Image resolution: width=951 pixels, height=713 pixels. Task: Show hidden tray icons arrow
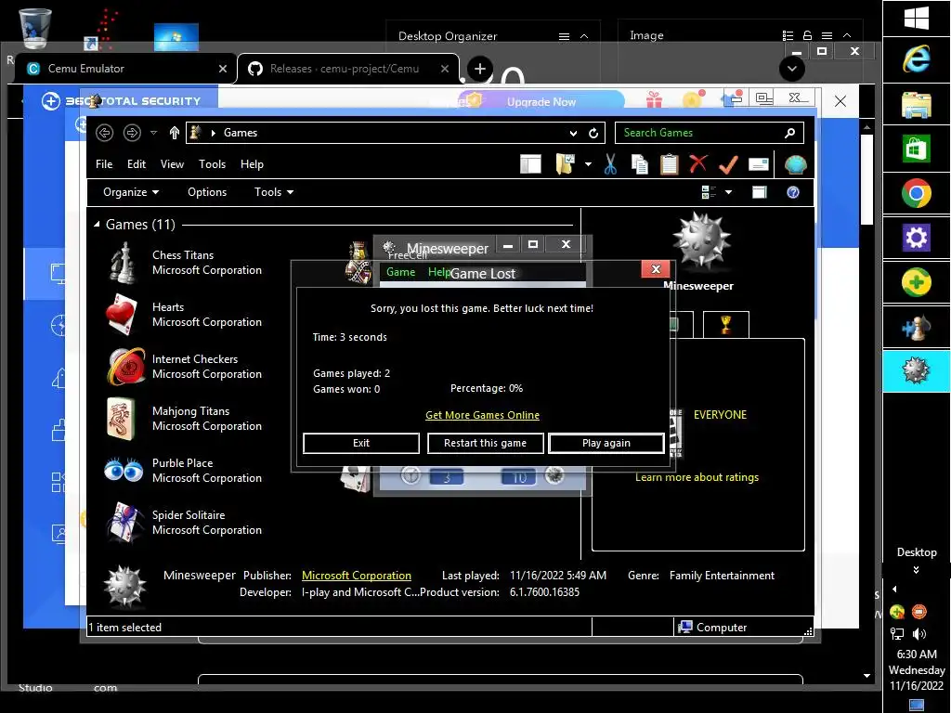point(894,590)
